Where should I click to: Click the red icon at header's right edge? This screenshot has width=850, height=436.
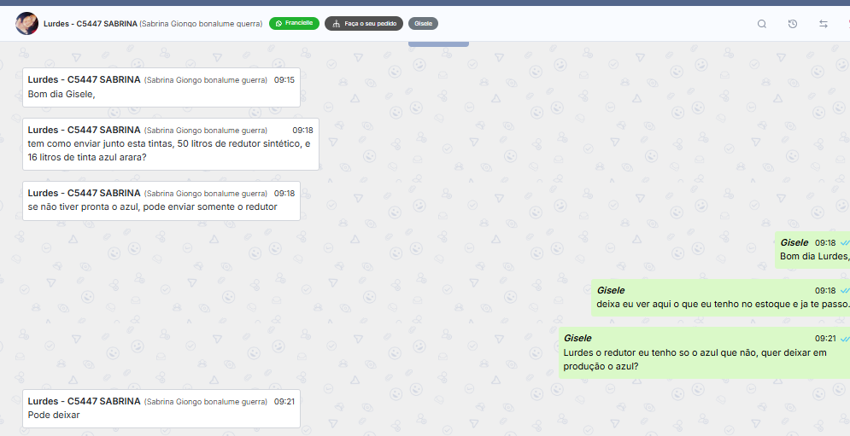point(847,24)
